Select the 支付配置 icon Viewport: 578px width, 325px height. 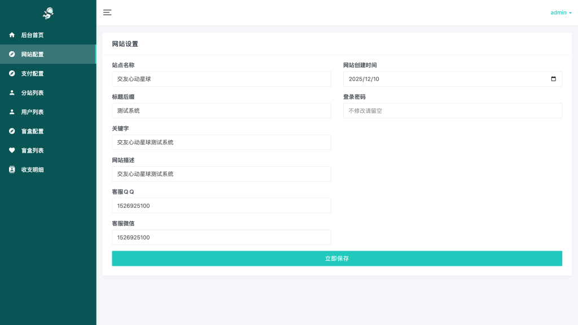(11, 73)
